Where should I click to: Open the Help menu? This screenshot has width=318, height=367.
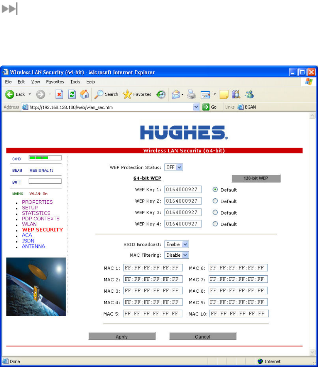pos(90,82)
